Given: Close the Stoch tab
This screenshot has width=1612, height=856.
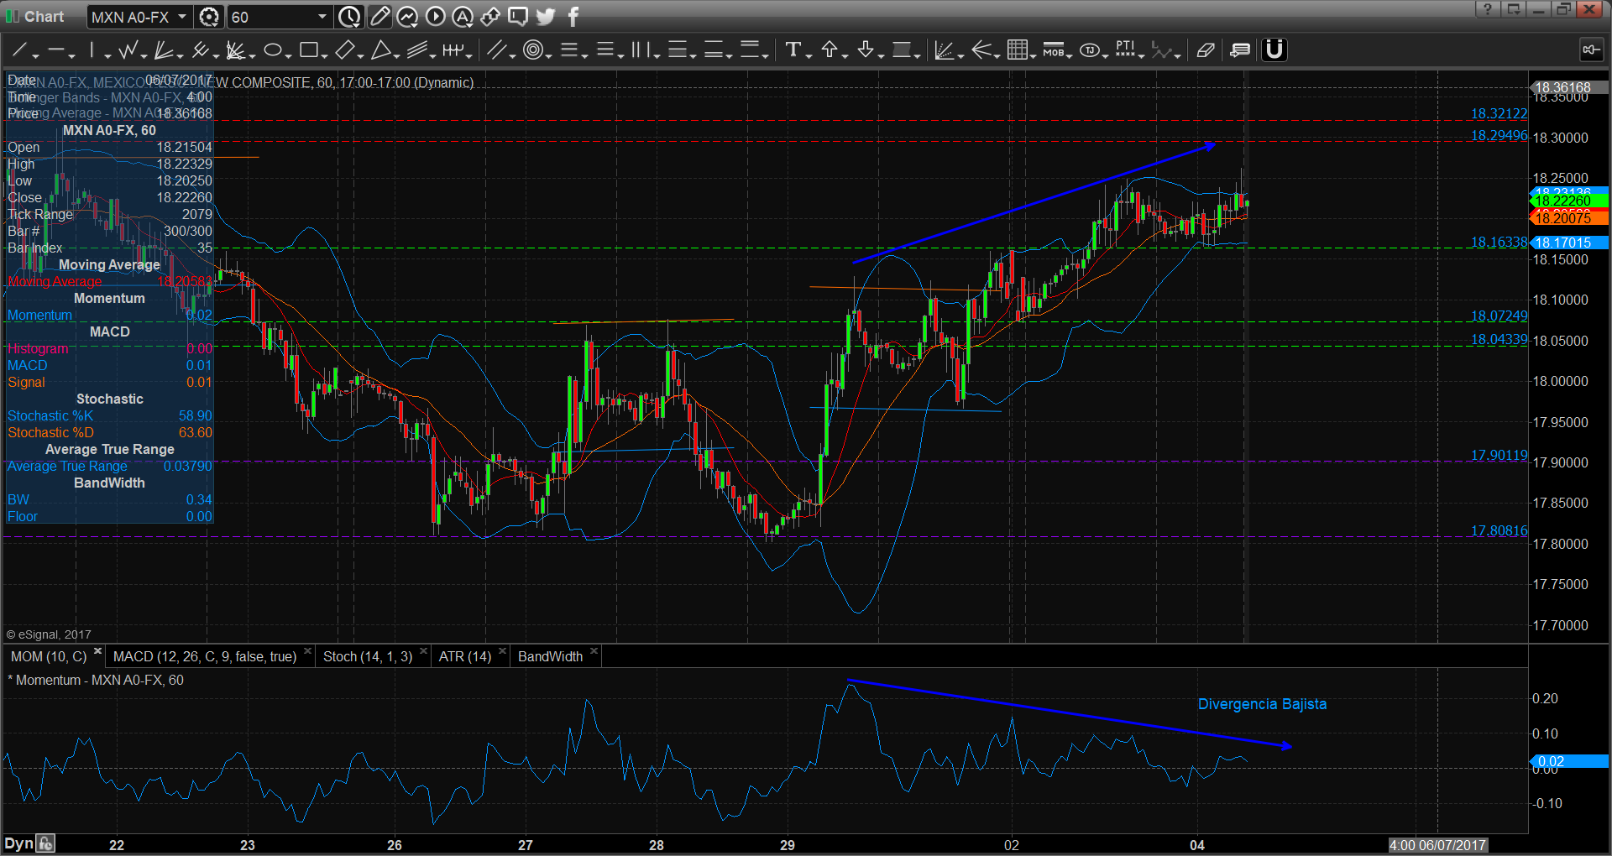Looking at the screenshot, I should click(x=423, y=651).
